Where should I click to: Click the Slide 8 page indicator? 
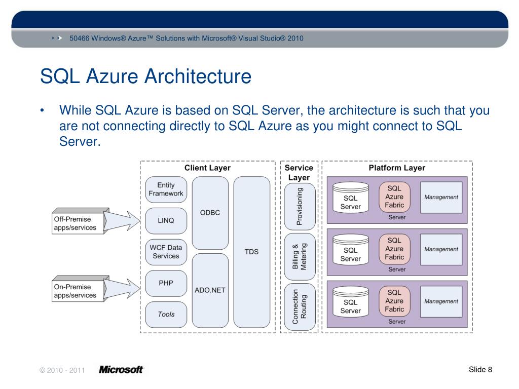(x=480, y=369)
